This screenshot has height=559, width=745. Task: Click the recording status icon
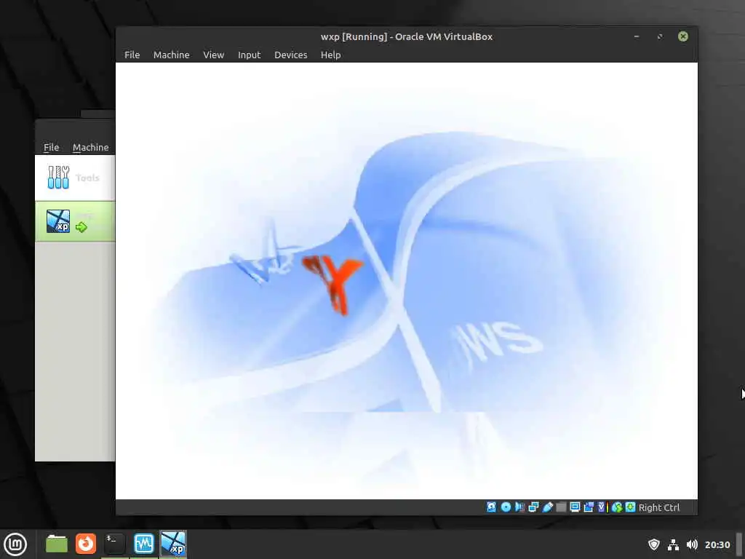click(589, 507)
